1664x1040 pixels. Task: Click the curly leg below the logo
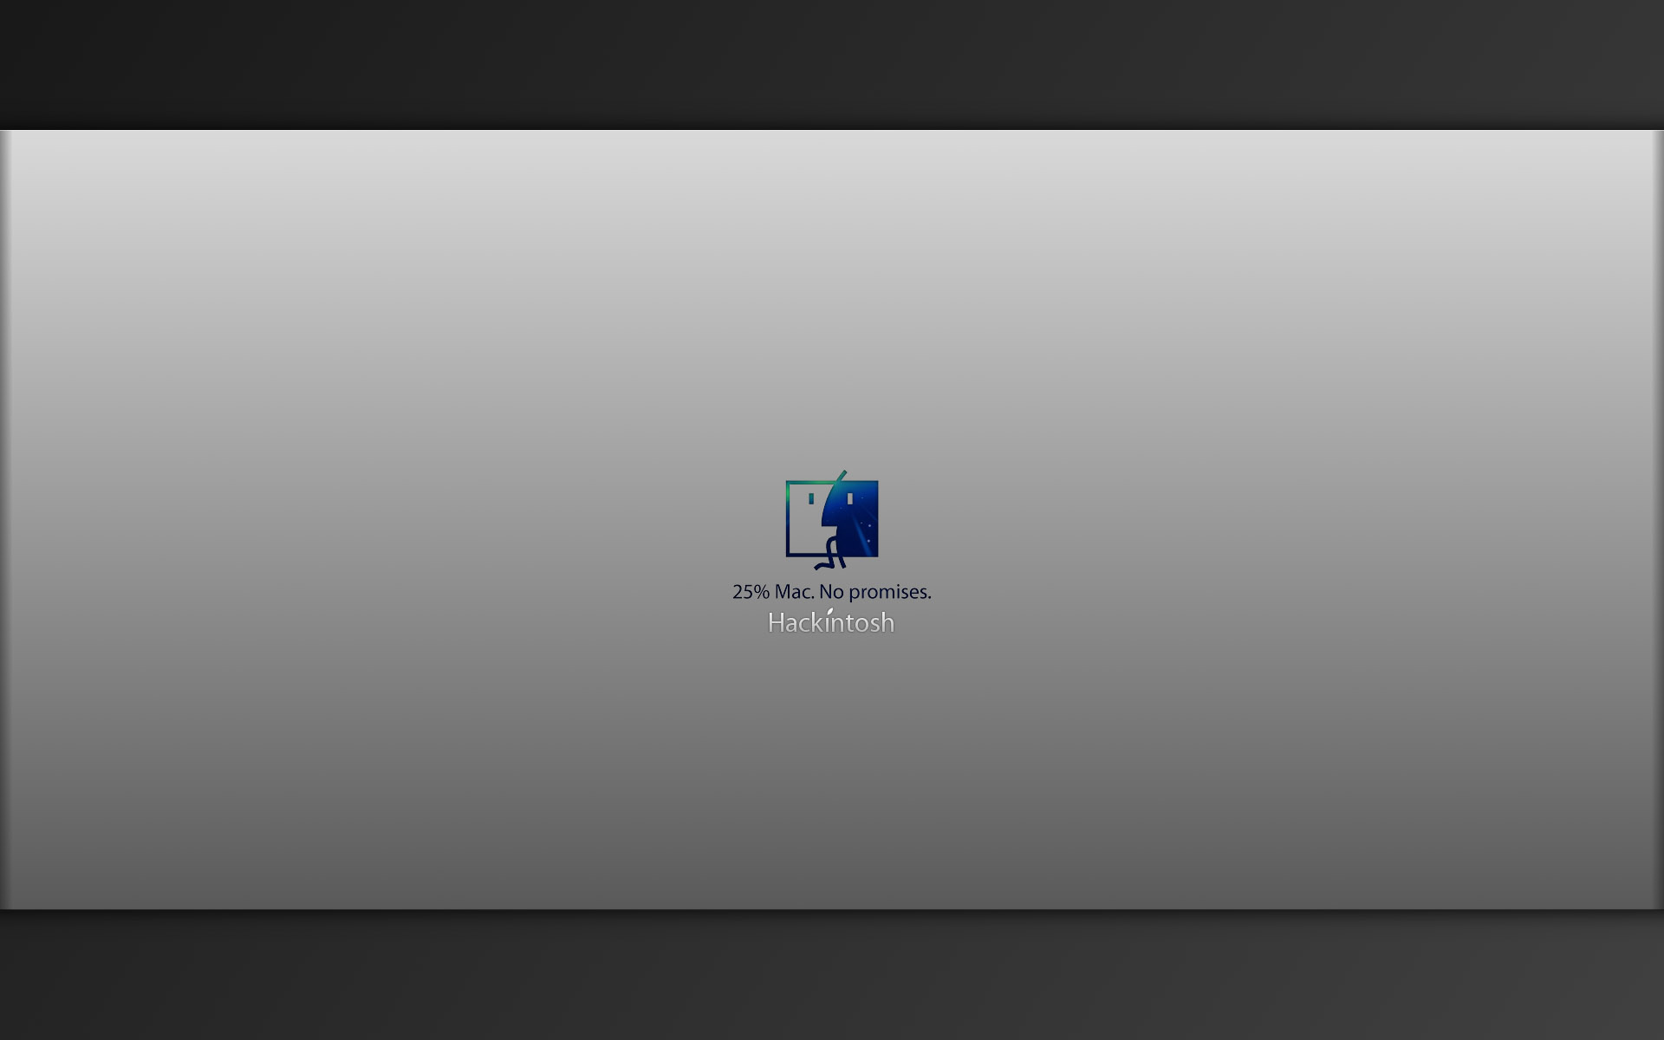(830, 559)
